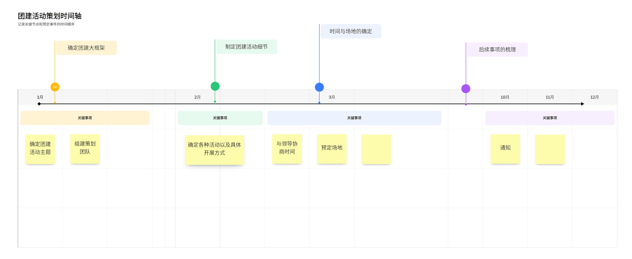Select the blank sticky note beside 通知

point(550,149)
